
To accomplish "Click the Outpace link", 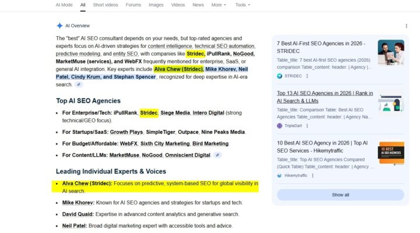I will click(188, 132).
